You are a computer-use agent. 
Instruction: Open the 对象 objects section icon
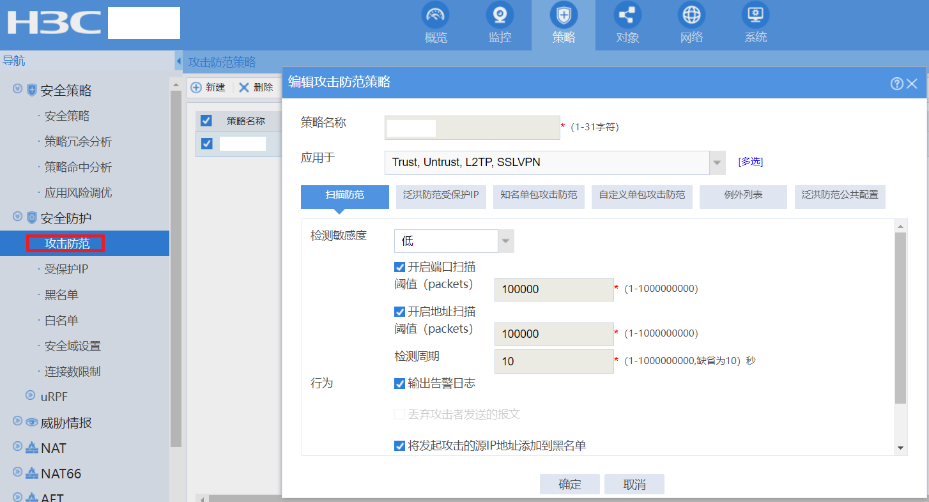point(627,15)
